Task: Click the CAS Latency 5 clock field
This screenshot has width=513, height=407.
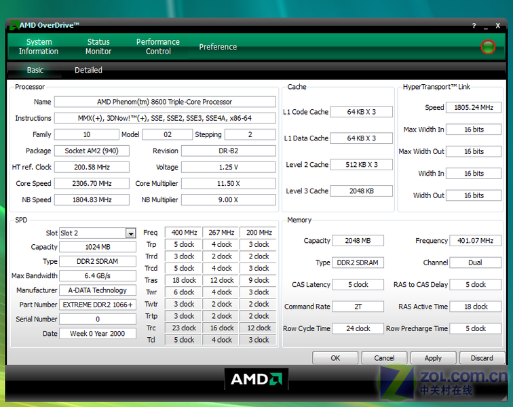Action: pyautogui.click(x=358, y=284)
